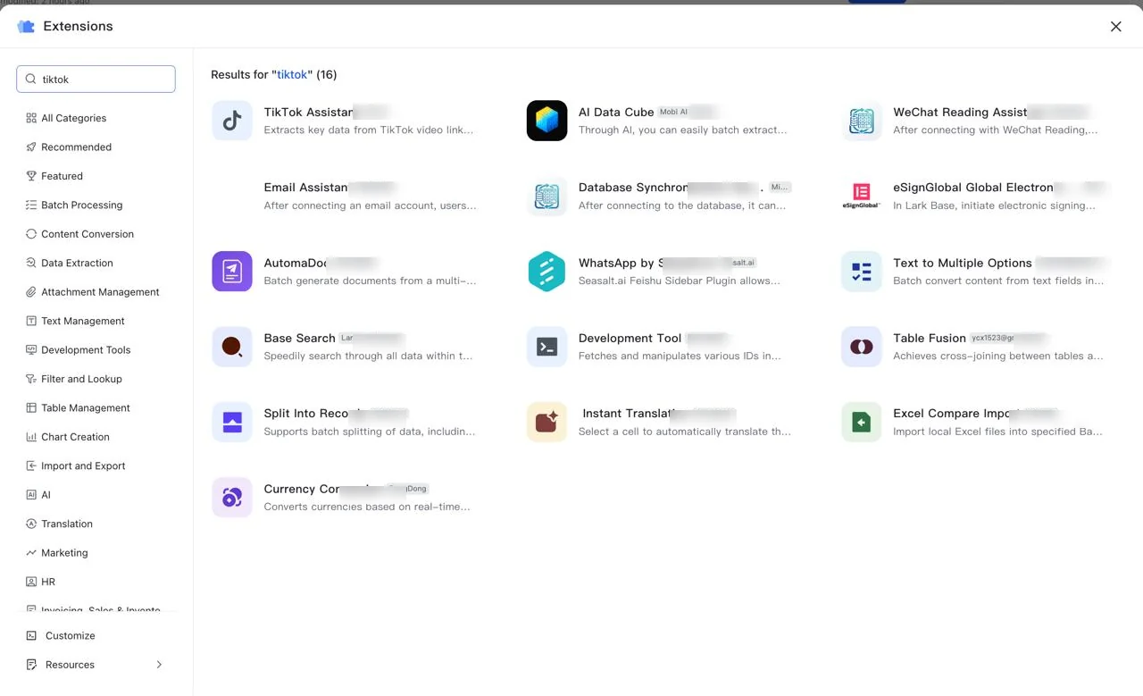This screenshot has width=1143, height=696.
Task: Click 'Converts currencies based on real-time' description
Action: (x=367, y=507)
